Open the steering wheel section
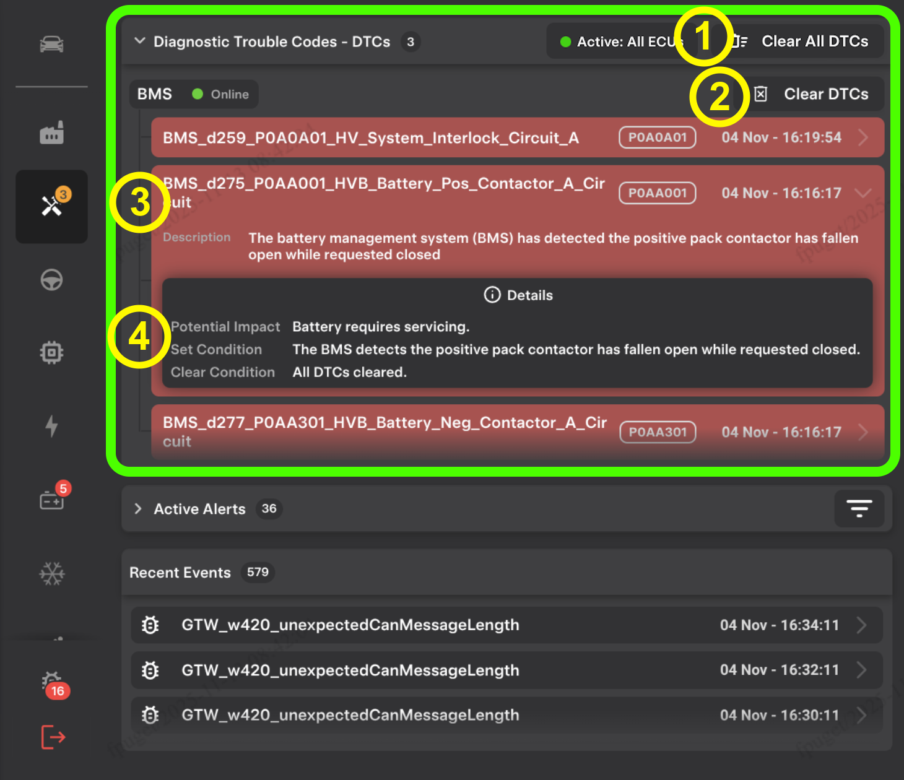The image size is (904, 780). [51, 280]
